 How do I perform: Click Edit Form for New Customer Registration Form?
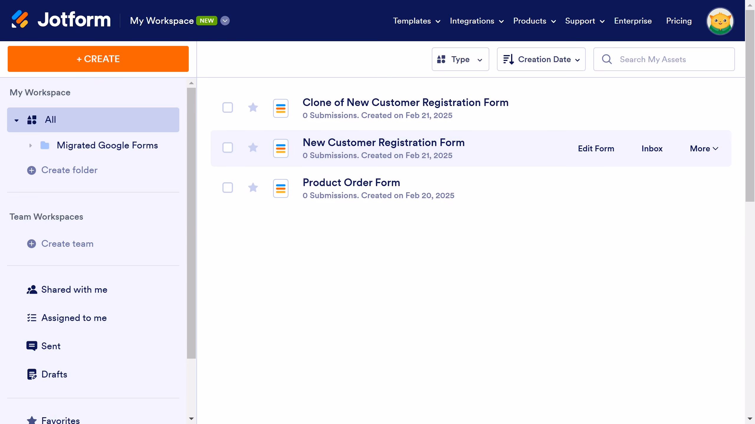(x=596, y=148)
